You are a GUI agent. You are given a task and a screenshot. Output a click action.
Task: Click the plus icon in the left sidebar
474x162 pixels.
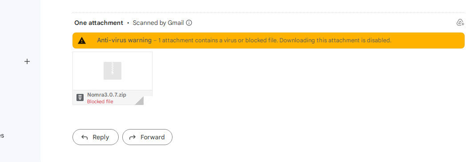27,61
